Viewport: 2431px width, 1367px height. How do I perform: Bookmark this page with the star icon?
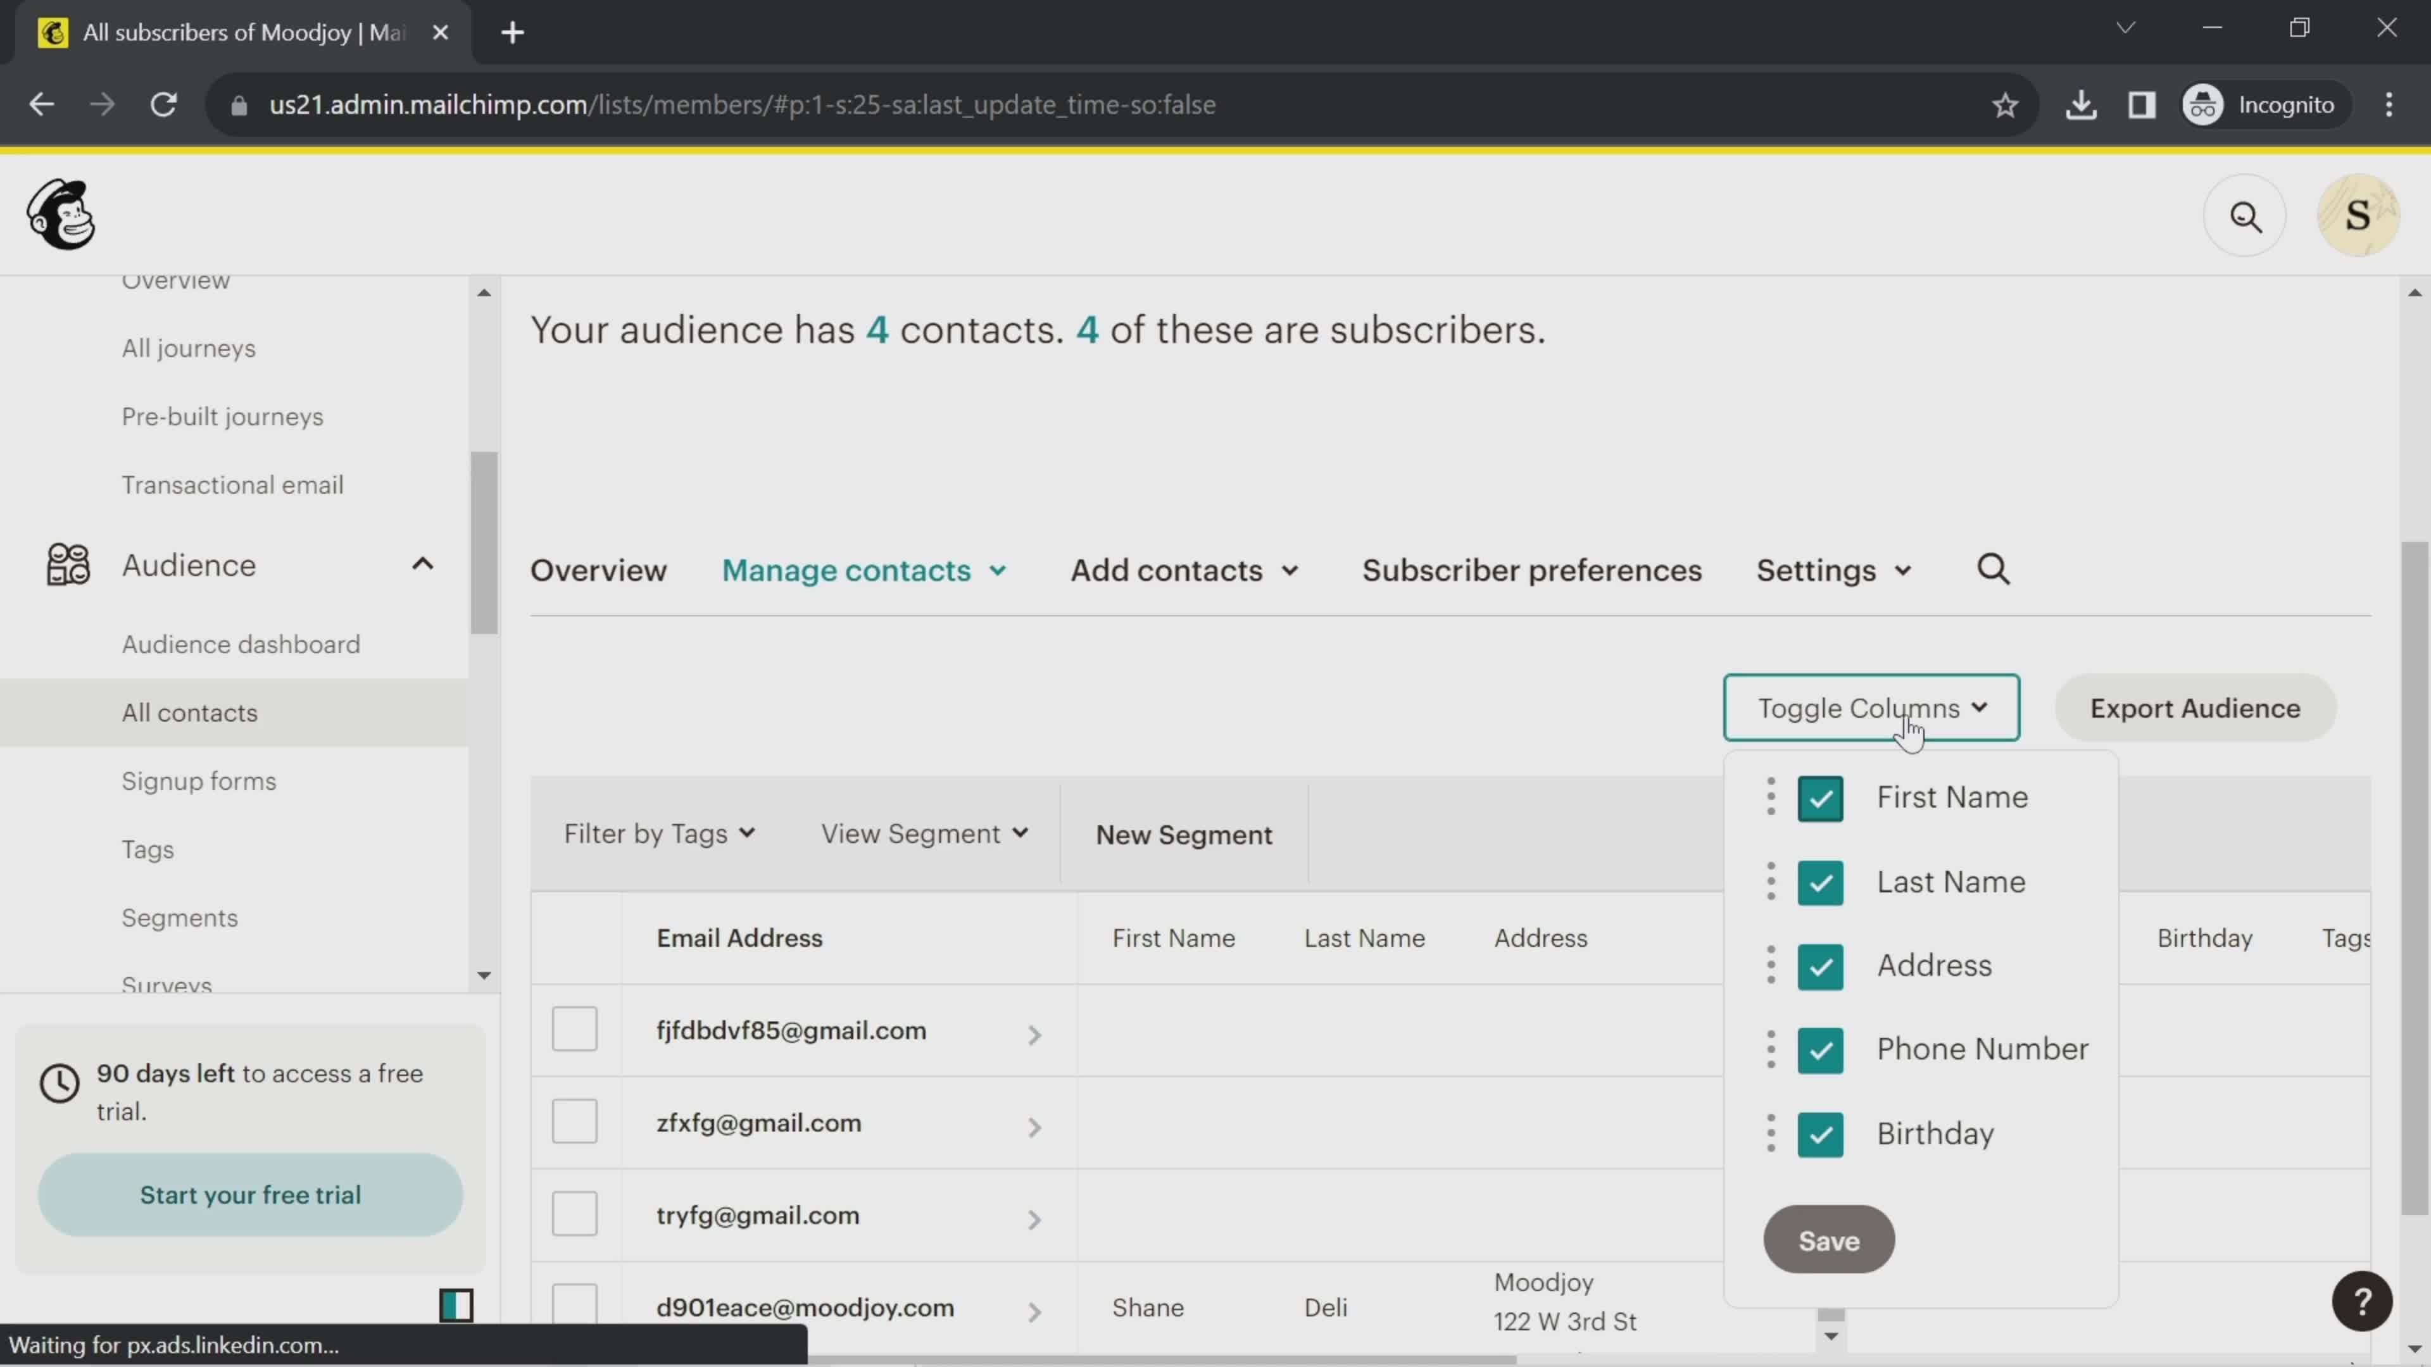coord(2004,104)
